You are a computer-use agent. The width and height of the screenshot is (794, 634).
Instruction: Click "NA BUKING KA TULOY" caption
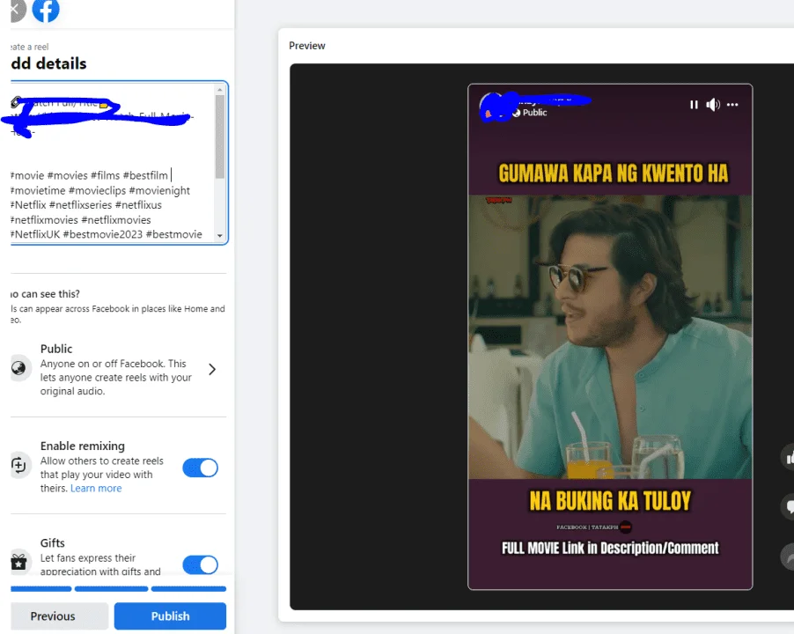click(610, 501)
